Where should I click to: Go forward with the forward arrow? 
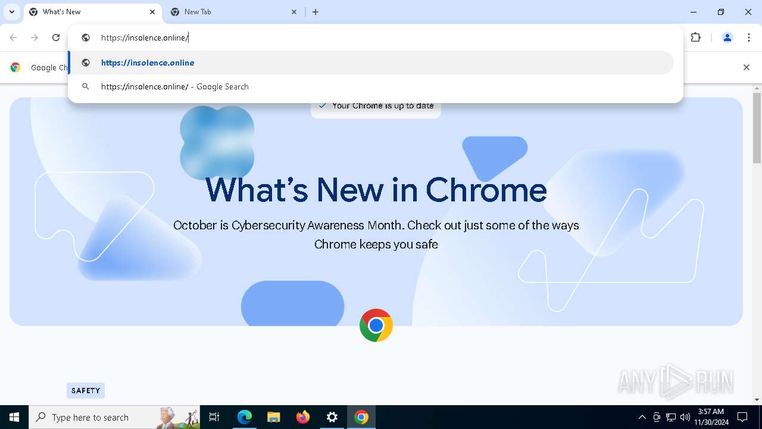(x=35, y=38)
